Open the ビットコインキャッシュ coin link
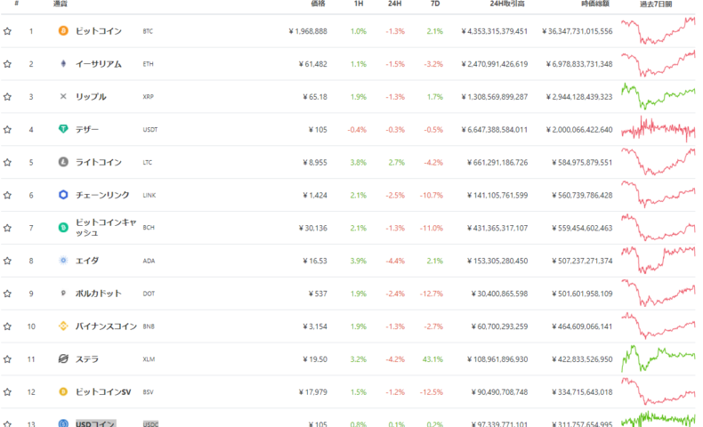 point(105,228)
